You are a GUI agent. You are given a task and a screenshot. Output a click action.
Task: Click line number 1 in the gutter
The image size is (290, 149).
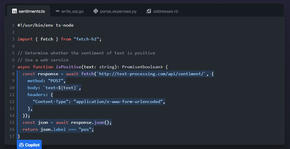pos(13,25)
